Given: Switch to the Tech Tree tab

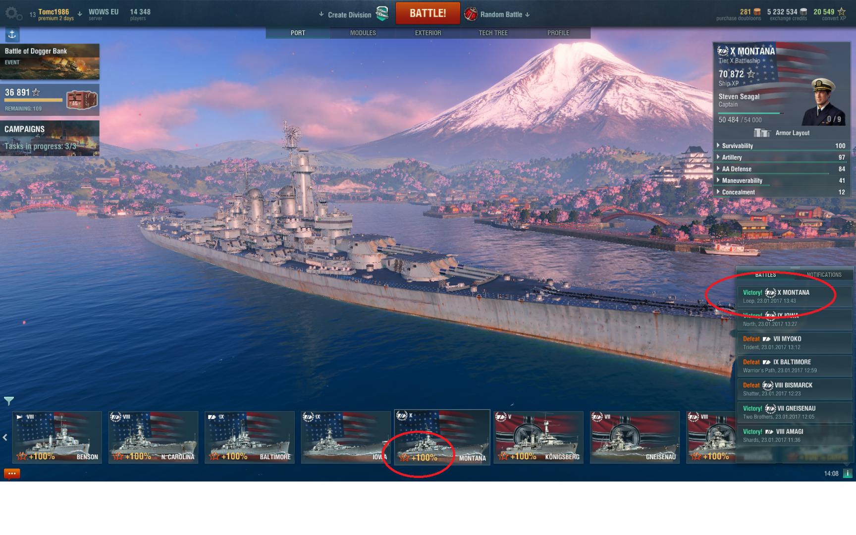Looking at the screenshot, I should [x=493, y=33].
